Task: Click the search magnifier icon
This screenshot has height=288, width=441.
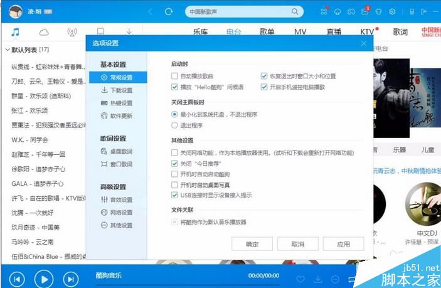Action: point(295,11)
